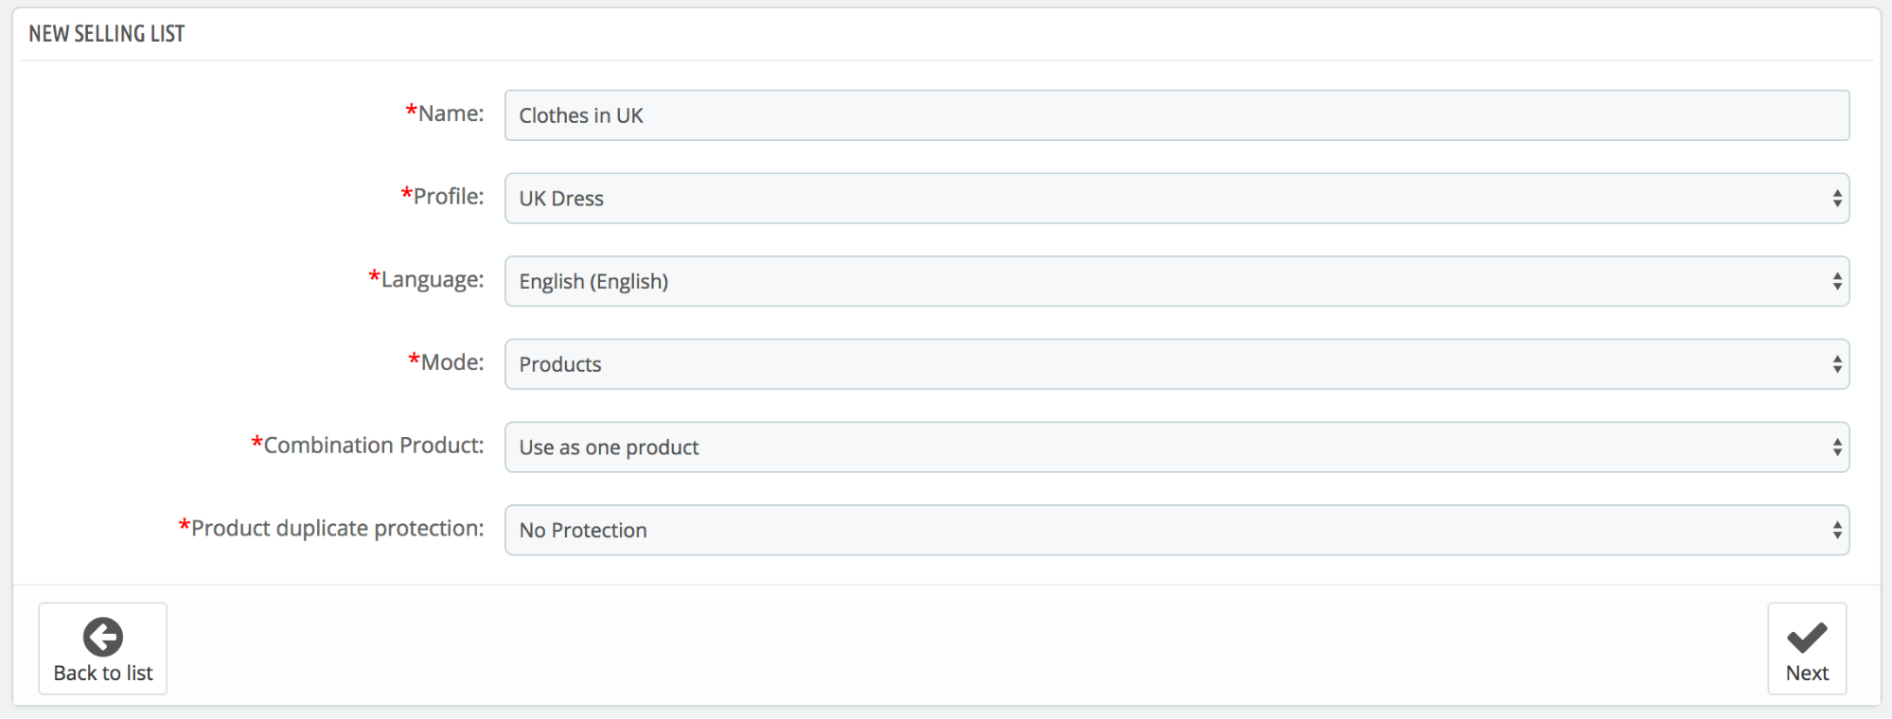The width and height of the screenshot is (1892, 719).
Task: Click the Combination Product dropdown arrows icon
Action: (x=1836, y=447)
